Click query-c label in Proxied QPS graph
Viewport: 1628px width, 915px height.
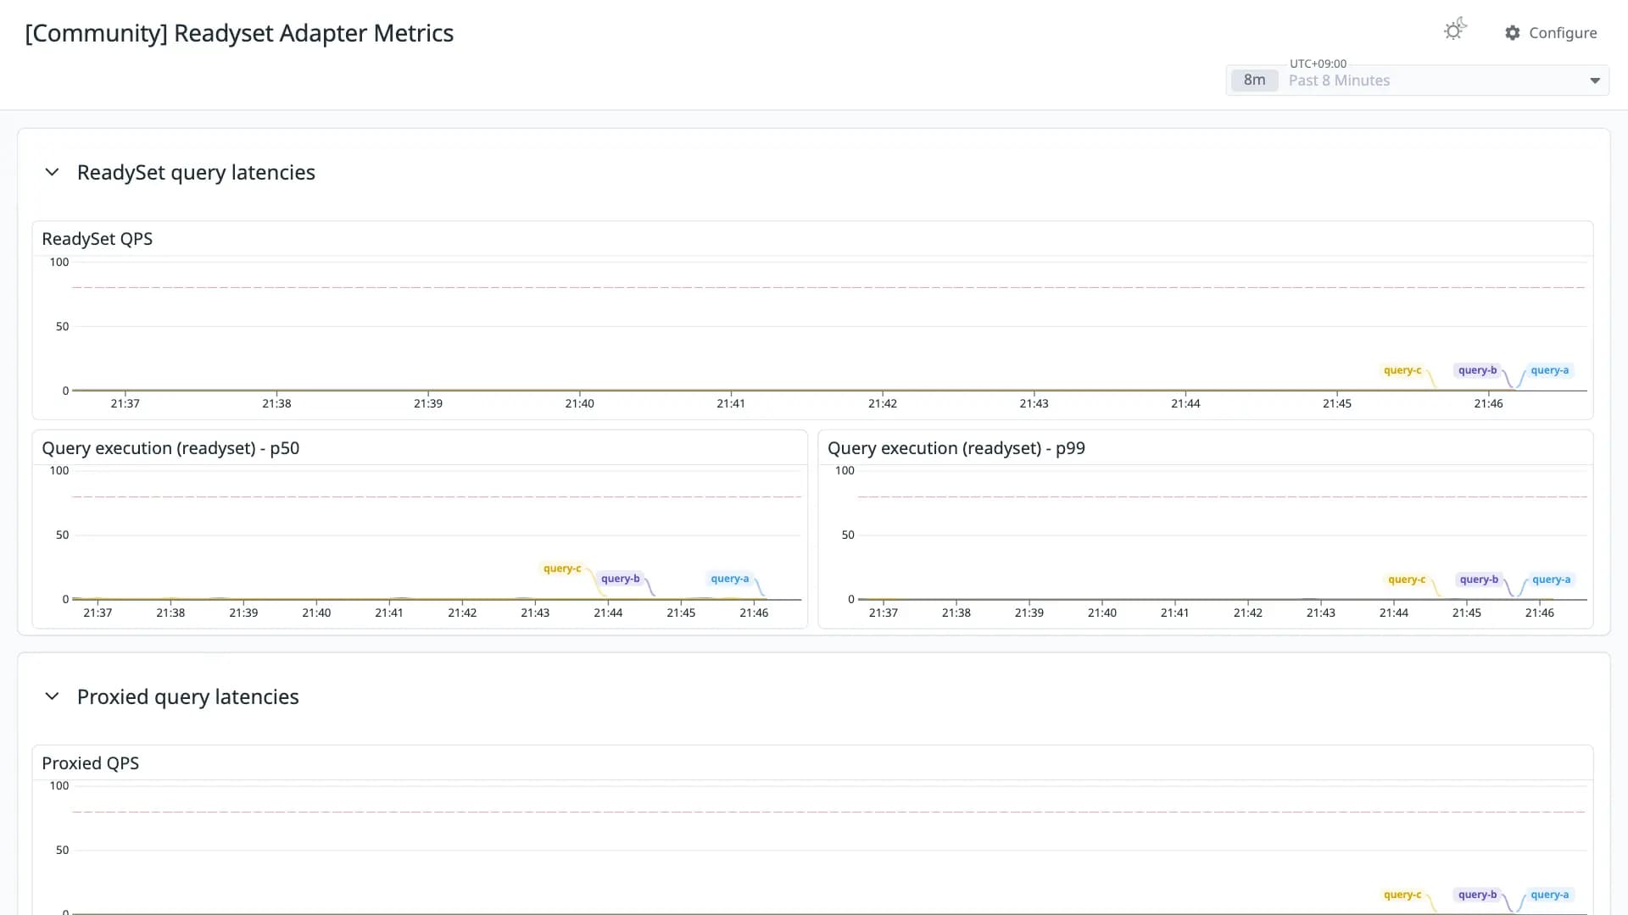tap(1402, 895)
